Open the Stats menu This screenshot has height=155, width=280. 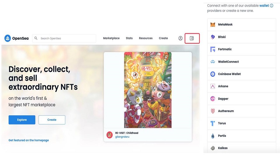pyautogui.click(x=129, y=38)
